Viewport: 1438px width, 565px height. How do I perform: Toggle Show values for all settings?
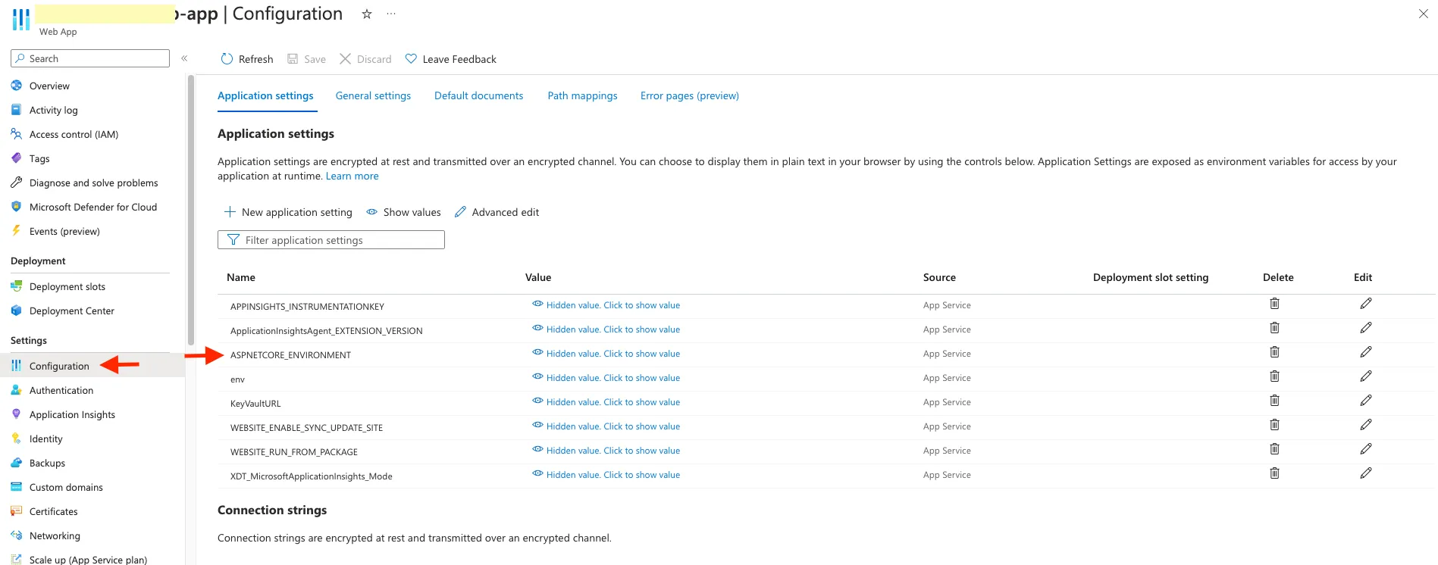point(403,212)
